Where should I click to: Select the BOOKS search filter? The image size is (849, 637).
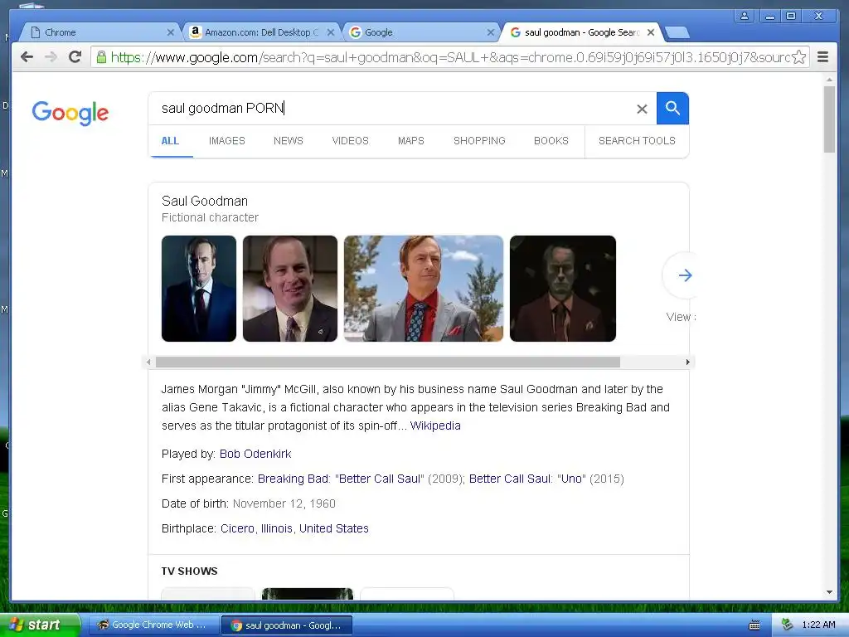coord(551,141)
